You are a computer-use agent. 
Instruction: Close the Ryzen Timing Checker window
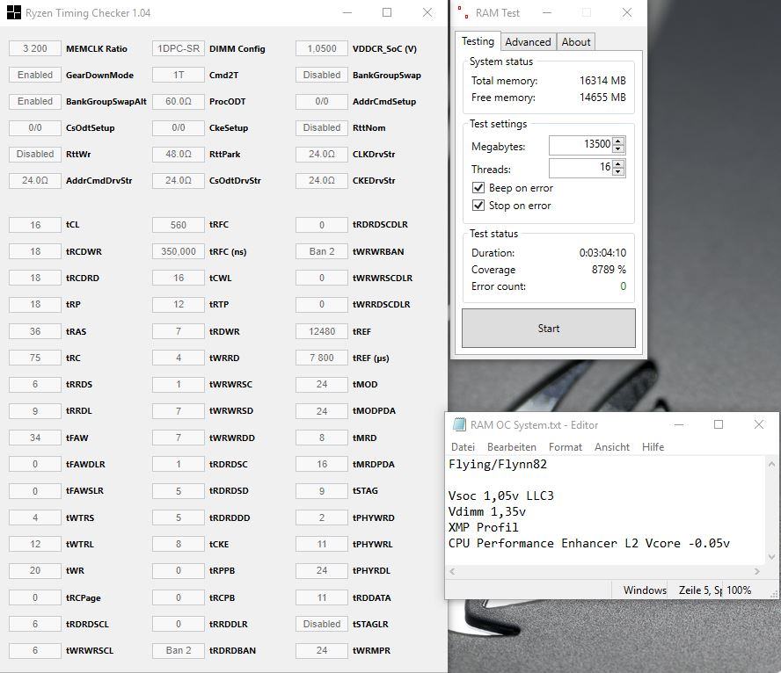pos(427,12)
